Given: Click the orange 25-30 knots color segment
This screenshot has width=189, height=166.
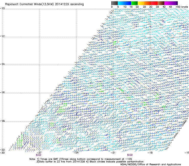Looking at the screenshot, I should tap(148, 3).
